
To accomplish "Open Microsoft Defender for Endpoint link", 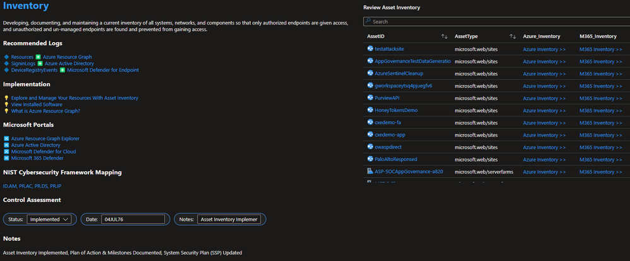I will pyautogui.click(x=103, y=70).
